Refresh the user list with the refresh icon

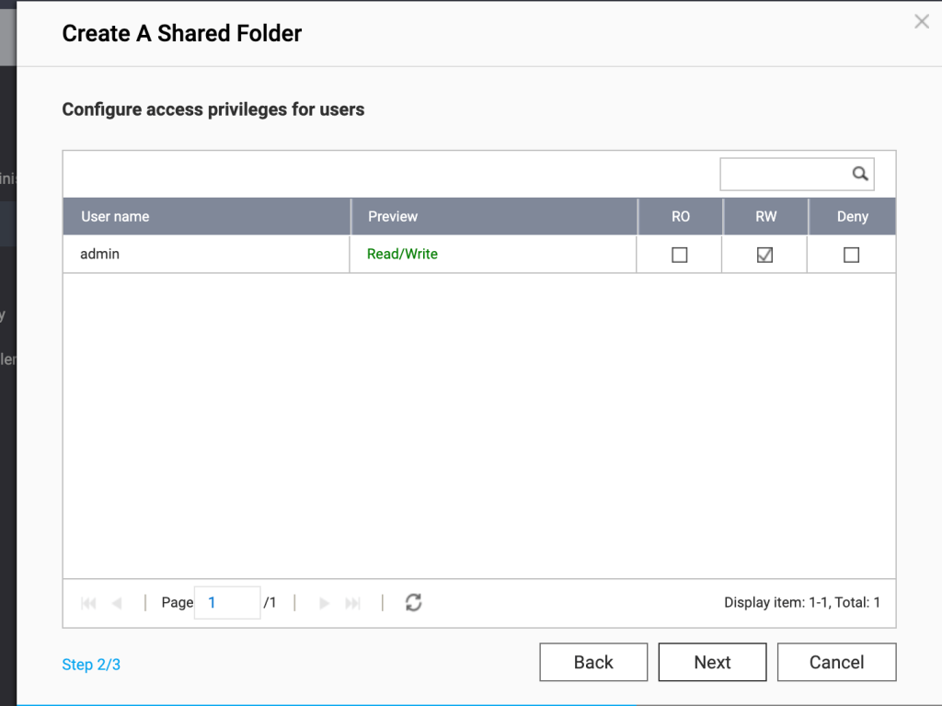pos(413,602)
